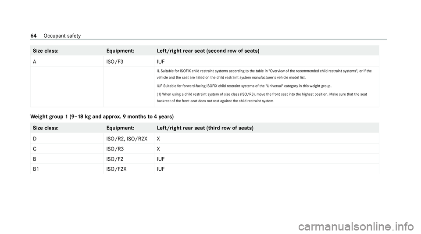Click the IUF value in the ISO/F2X row

pyautogui.click(x=161, y=168)
